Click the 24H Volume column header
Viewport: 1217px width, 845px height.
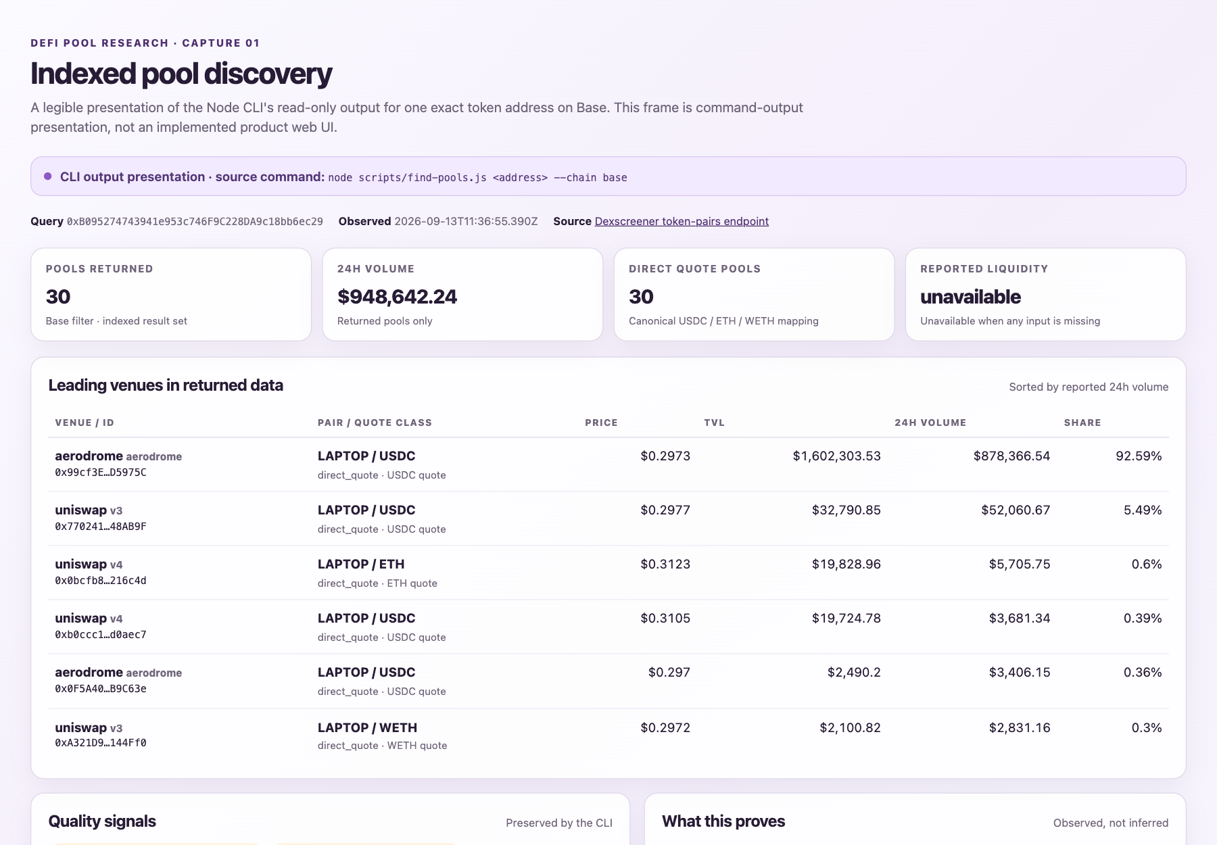point(930,422)
